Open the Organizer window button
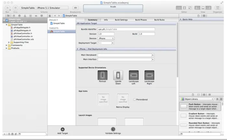The image size is (227, 140). pyautogui.click(x=218, y=8)
